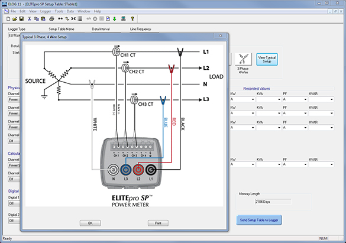The width and height of the screenshot is (346, 243).
Task: Click the green download arrow icon
Action: (115, 19)
